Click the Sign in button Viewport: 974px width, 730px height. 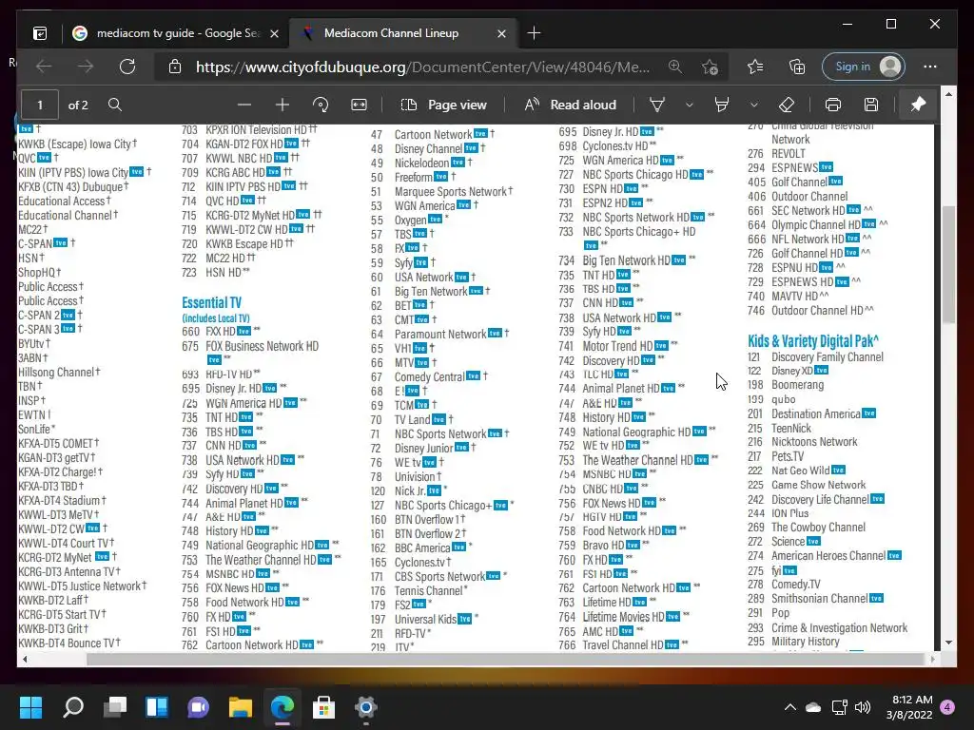pos(864,67)
